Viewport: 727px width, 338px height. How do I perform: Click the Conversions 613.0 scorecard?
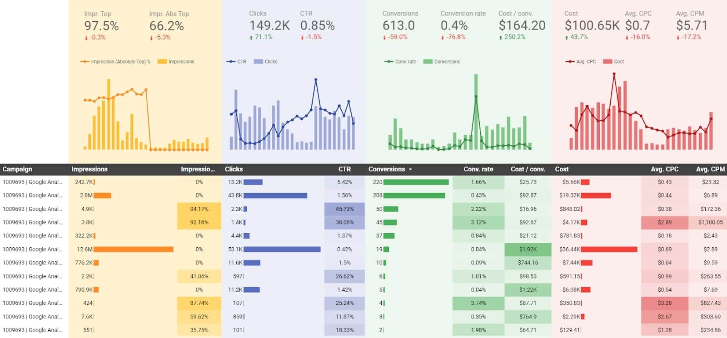point(400,25)
